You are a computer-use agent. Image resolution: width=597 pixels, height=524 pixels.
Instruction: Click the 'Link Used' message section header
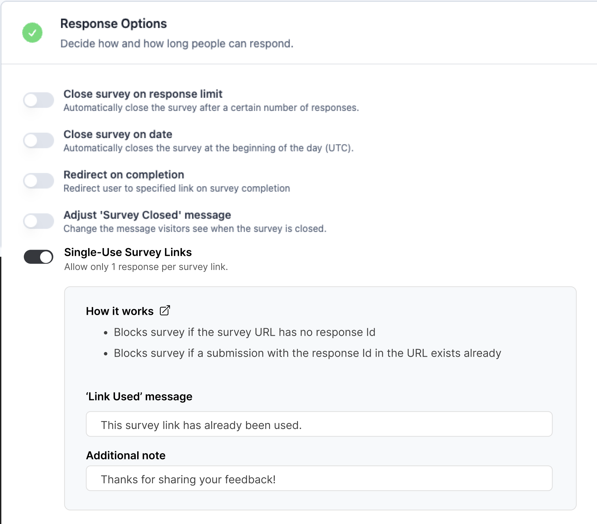(x=139, y=397)
